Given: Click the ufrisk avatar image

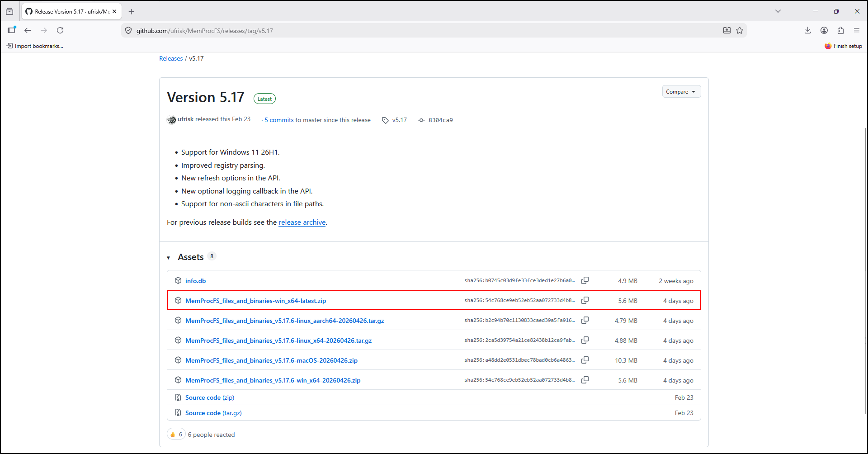Looking at the screenshot, I should click(x=171, y=120).
